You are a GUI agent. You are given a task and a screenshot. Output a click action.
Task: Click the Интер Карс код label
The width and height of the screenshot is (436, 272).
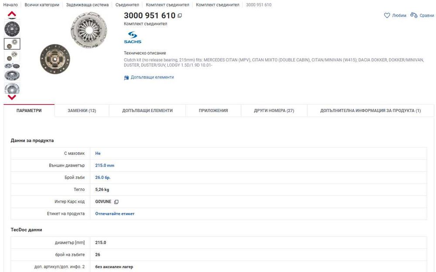coord(69,202)
